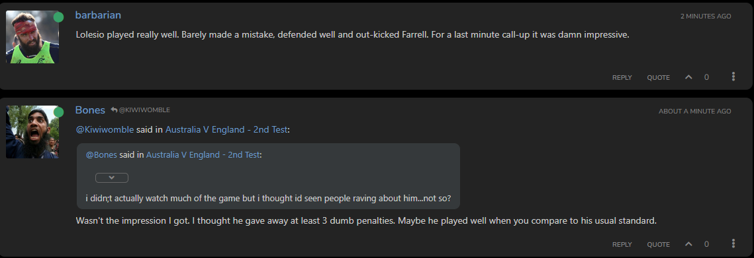The height and width of the screenshot is (258, 754).
Task: Reply to Bones' post
Action: 622,245
